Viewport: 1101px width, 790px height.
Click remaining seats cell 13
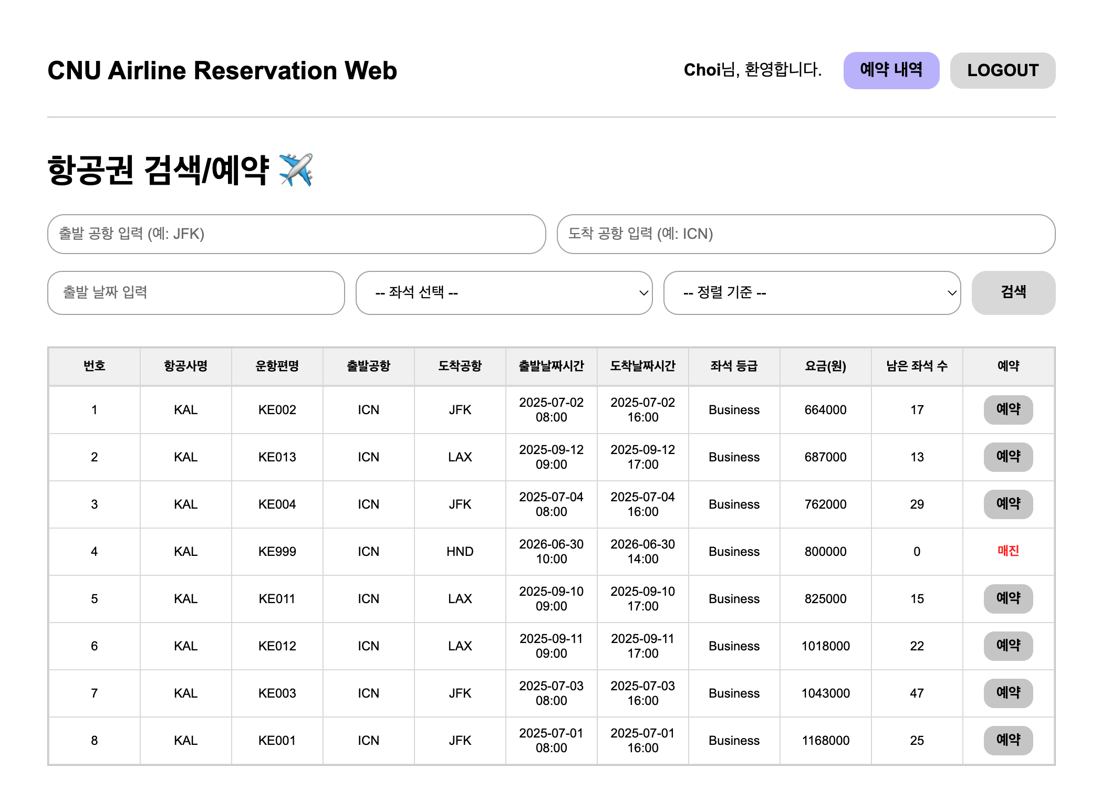pyautogui.click(x=917, y=457)
